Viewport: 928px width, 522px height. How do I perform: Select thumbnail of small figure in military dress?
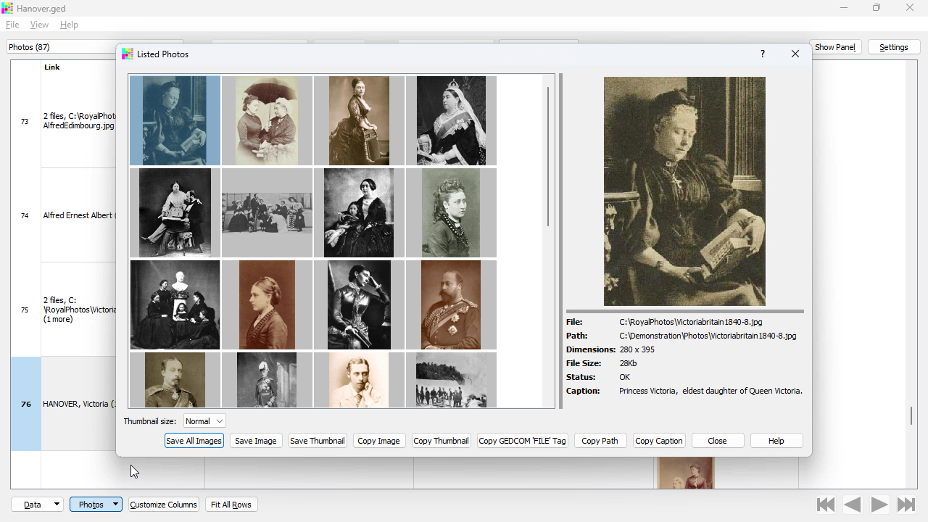[267, 380]
